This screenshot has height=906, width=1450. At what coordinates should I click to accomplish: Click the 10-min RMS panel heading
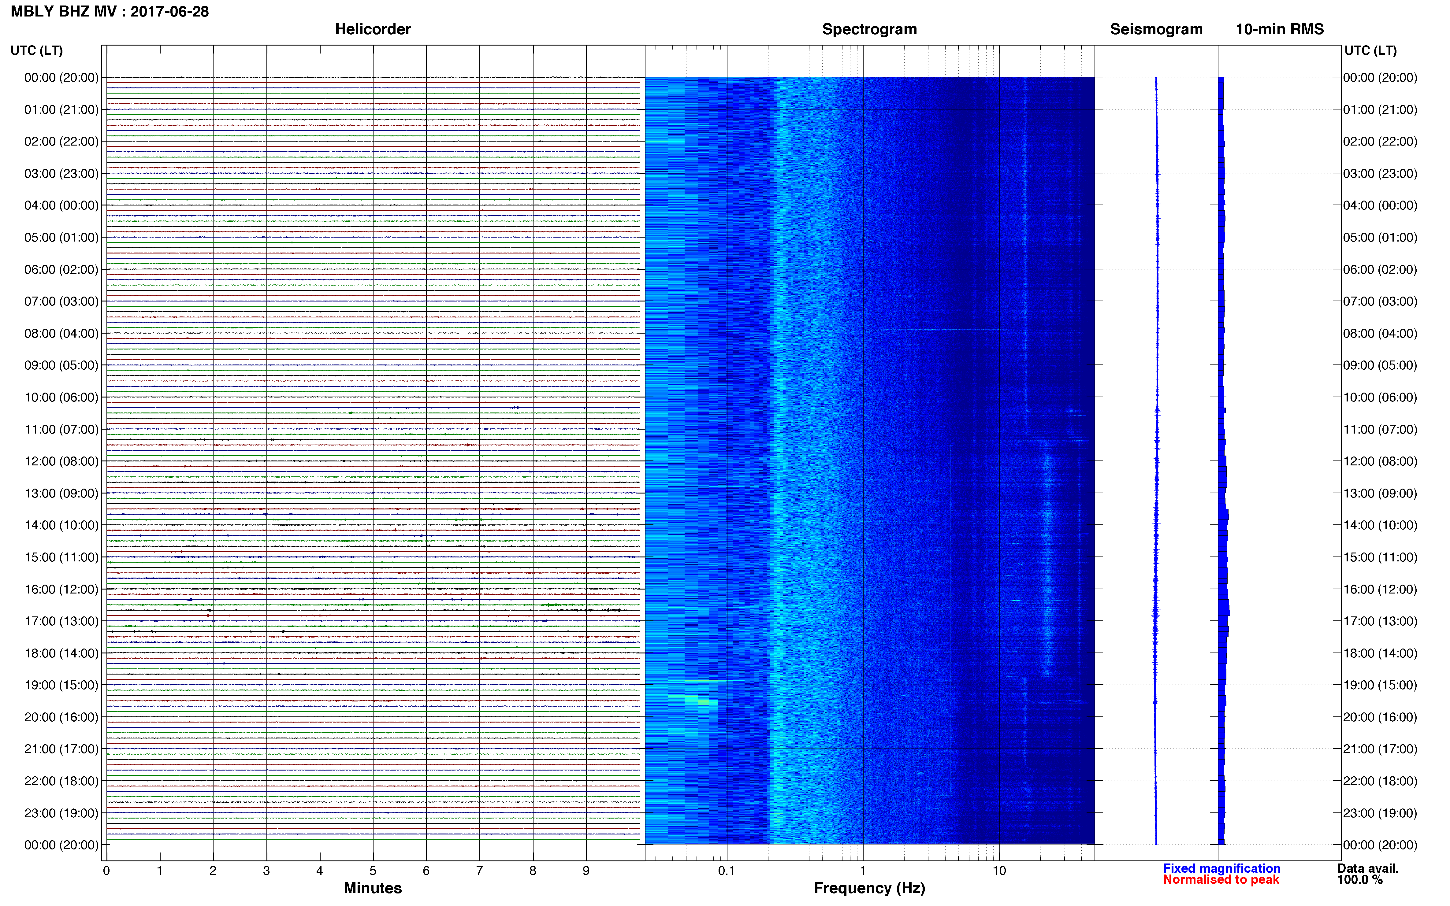pos(1280,29)
